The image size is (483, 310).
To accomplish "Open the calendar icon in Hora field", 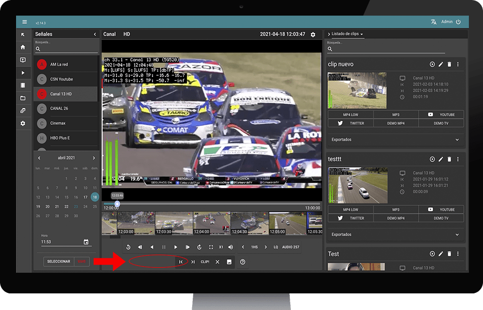I will coord(86,242).
